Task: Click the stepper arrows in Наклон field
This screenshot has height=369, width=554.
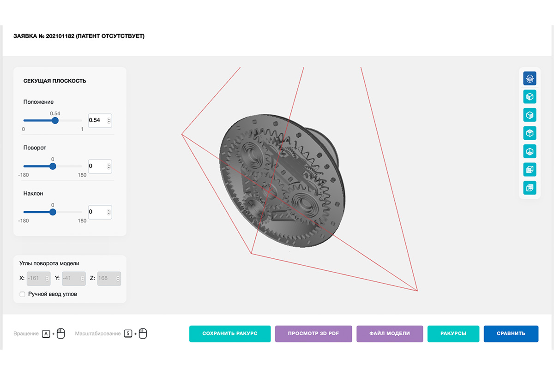Action: click(108, 212)
